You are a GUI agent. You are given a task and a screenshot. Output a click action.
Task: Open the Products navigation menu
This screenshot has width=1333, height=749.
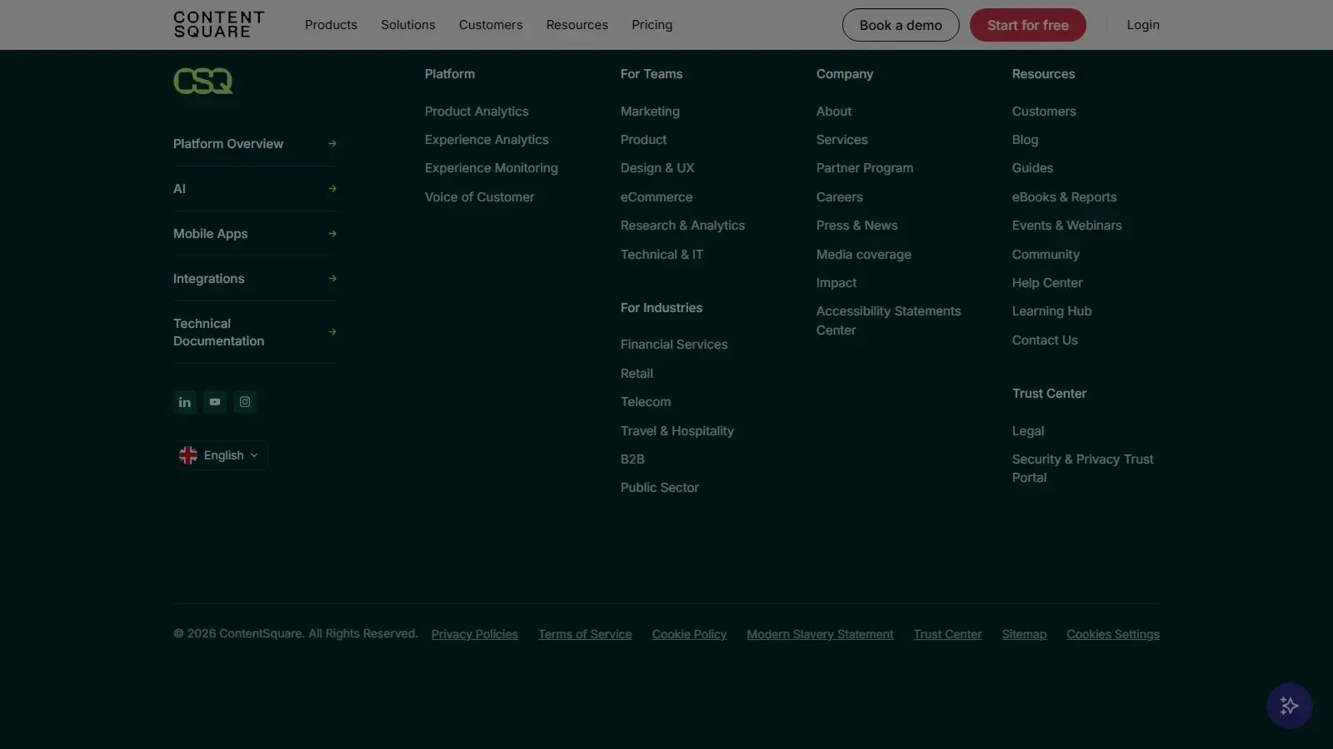(331, 25)
